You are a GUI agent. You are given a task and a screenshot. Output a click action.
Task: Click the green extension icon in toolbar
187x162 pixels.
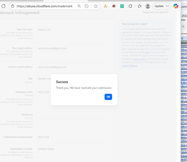tap(122, 6)
